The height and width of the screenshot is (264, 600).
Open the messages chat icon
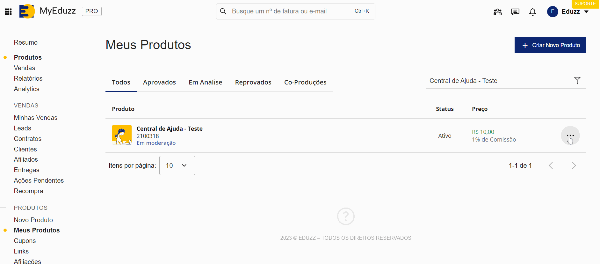[515, 12]
